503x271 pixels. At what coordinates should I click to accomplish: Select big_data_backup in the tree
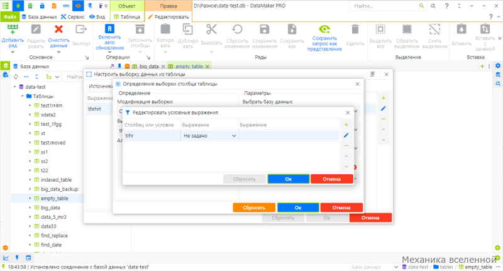[59, 189]
